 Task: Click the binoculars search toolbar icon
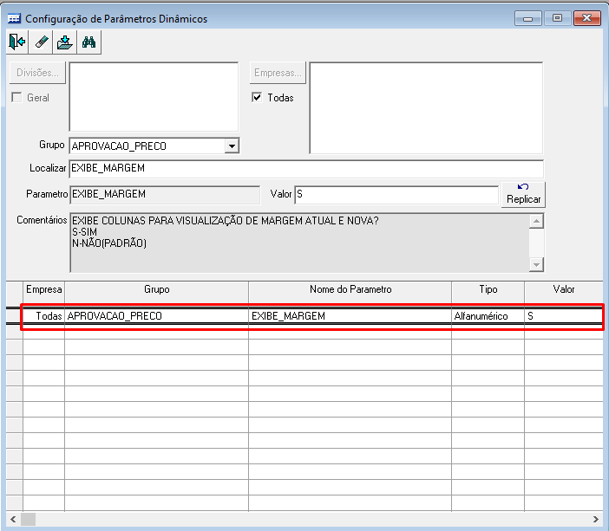click(x=89, y=42)
